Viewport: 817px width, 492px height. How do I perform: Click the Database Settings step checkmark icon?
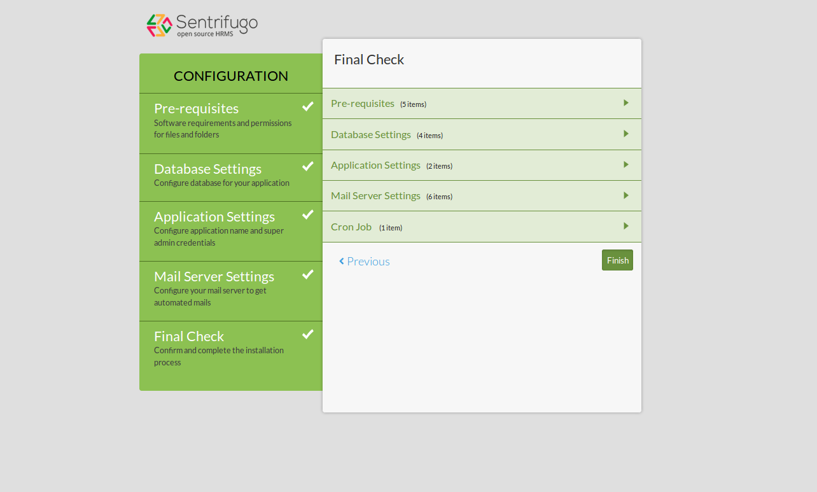(x=308, y=166)
